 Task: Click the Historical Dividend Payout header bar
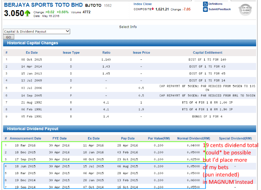point(130,129)
